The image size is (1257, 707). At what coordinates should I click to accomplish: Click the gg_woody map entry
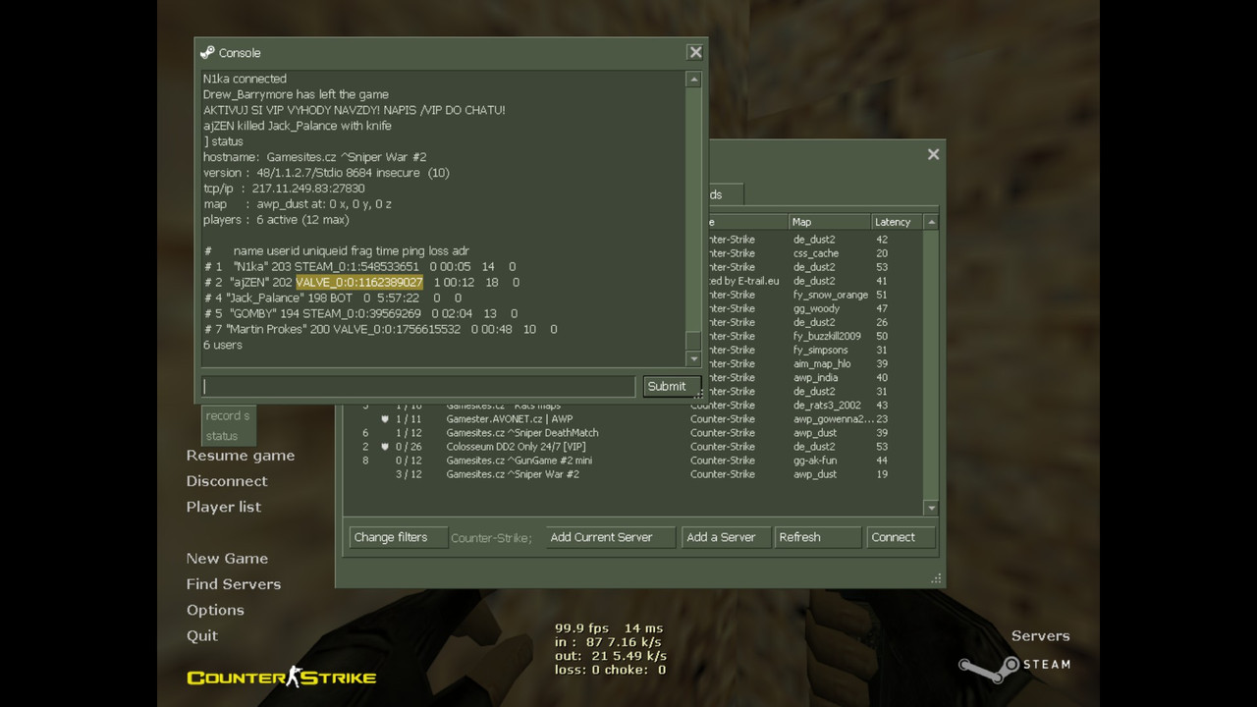pyautogui.click(x=817, y=308)
